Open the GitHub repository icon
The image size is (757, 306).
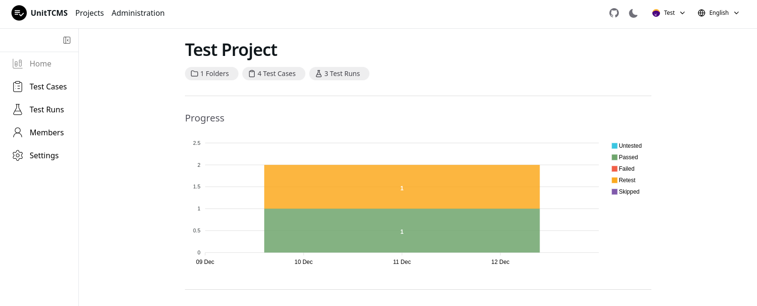[614, 13]
